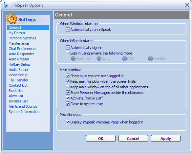Screen dimensions: 192x153
Task: Uncheck Close to system tray
Action: point(68,104)
